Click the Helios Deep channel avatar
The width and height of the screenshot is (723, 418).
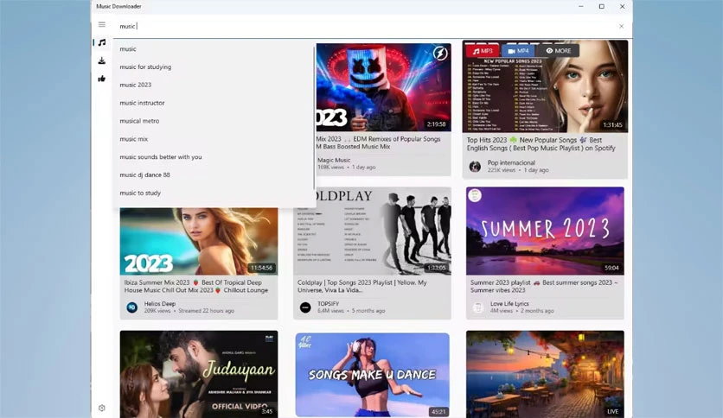coord(131,307)
